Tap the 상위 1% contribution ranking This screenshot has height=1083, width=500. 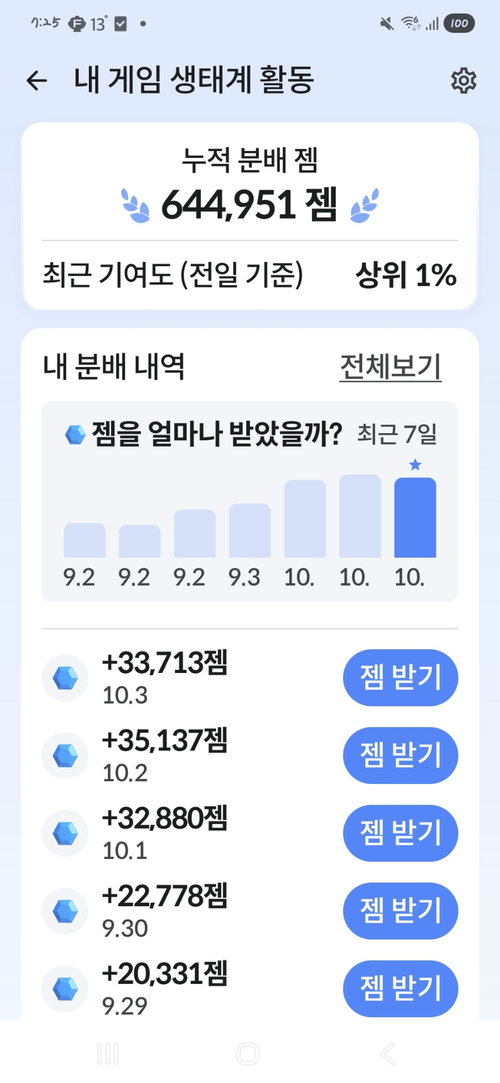406,275
